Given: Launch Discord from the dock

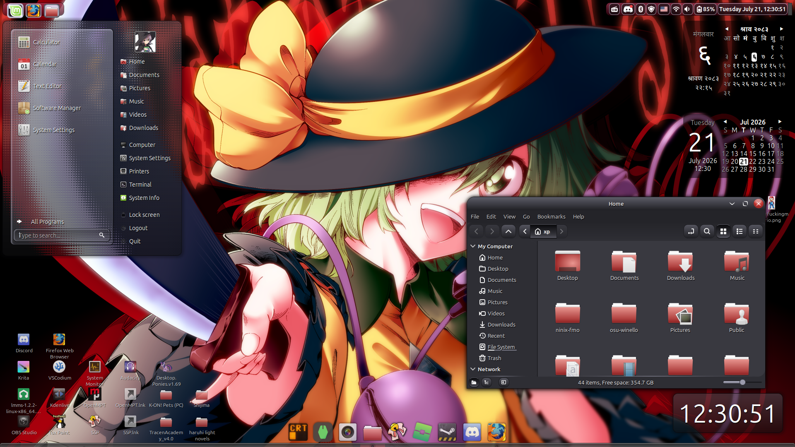Looking at the screenshot, I should pos(472,432).
